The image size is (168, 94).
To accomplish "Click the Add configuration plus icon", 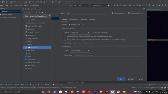I will 24,13.
